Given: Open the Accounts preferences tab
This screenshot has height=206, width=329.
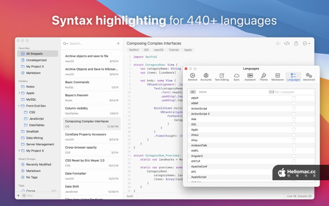Looking at the screenshot, I should pos(206,77).
